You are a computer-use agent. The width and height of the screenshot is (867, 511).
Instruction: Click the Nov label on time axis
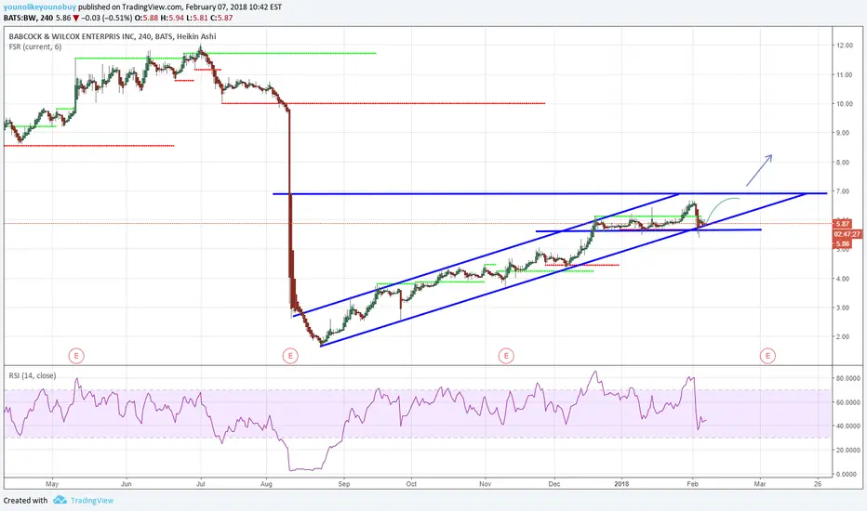(485, 484)
